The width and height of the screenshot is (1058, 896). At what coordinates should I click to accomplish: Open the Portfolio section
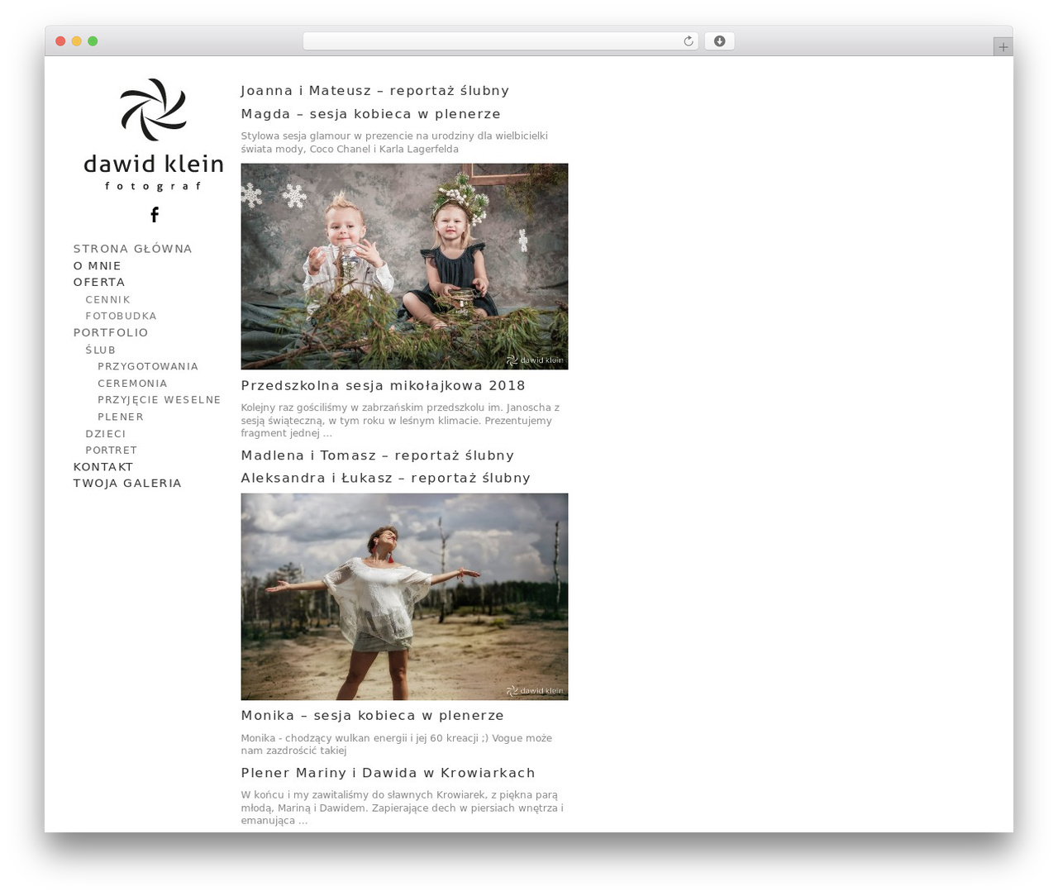pyautogui.click(x=111, y=333)
